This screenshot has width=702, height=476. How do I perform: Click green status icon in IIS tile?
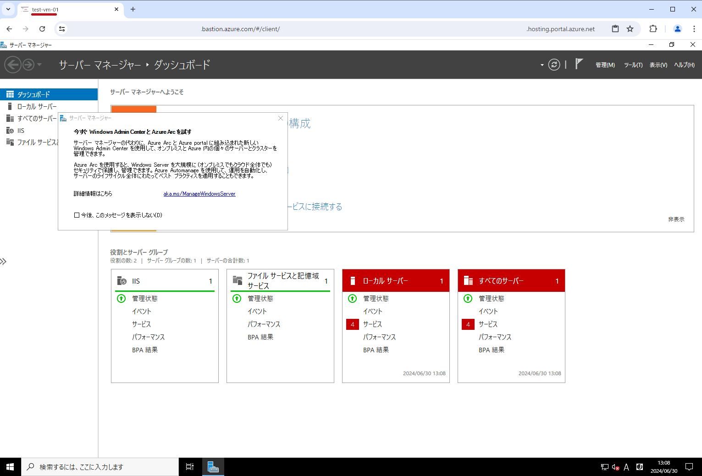[122, 298]
